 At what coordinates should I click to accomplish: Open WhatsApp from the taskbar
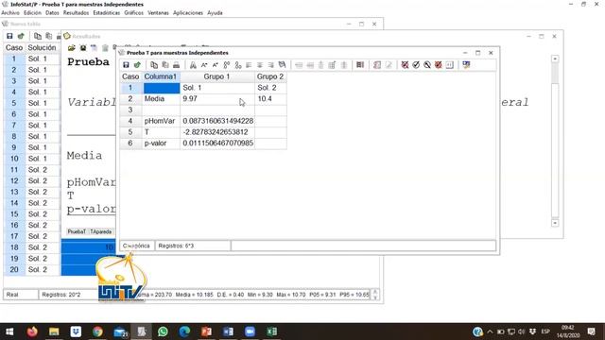tap(163, 331)
